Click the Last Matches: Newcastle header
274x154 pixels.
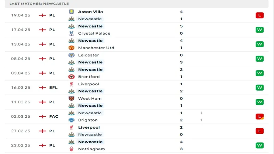[39, 3]
